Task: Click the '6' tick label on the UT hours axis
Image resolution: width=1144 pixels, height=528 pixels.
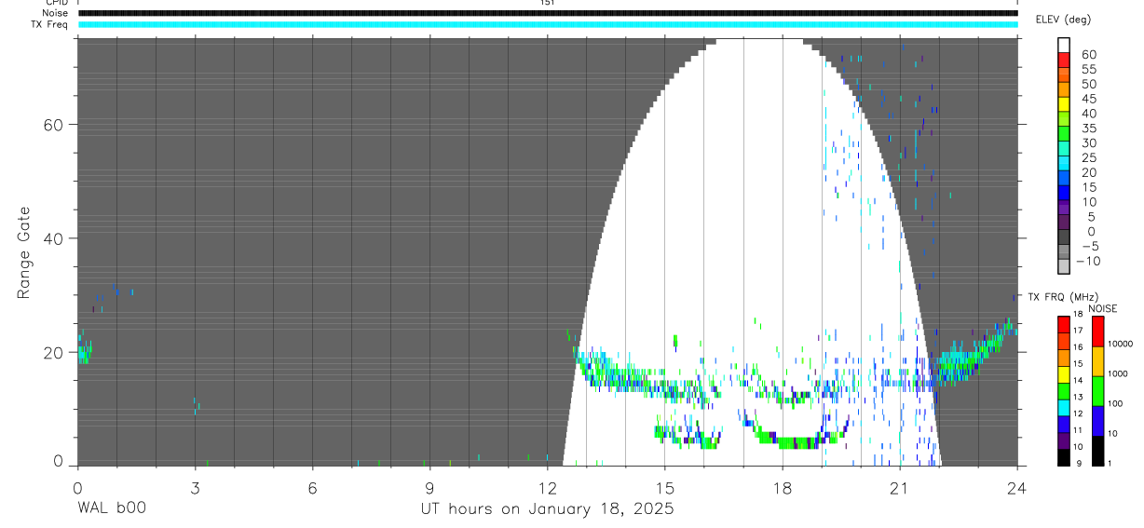Action: pos(312,488)
